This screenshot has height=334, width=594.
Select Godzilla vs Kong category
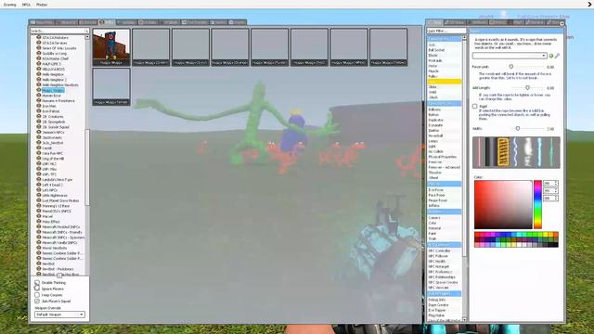pyautogui.click(x=54, y=54)
